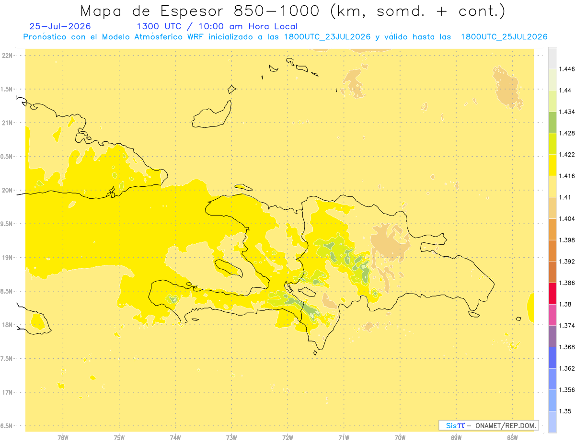Click the green legend band between 1.428 and 1.434

point(552,122)
